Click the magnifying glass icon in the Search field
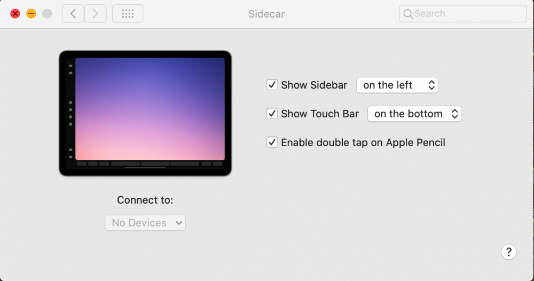 click(407, 14)
